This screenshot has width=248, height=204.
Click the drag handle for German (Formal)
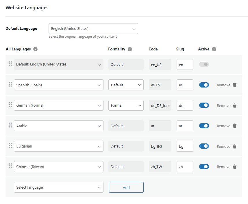click(10, 105)
